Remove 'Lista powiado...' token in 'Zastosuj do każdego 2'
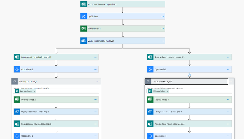This screenshot has height=139, width=244. [x=168, y=91]
